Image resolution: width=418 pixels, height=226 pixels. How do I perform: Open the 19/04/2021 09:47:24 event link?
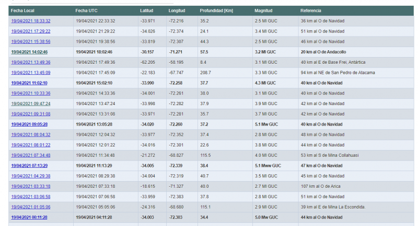(30, 104)
